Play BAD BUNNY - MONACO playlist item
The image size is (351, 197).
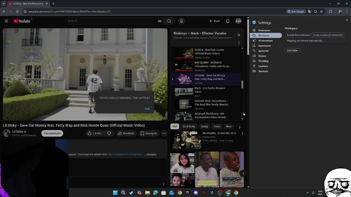206,66
